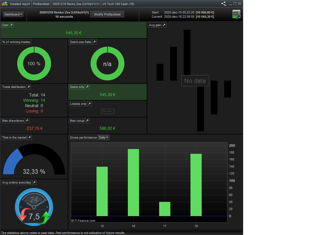Click the share icon in title bar
Screen dimensions: 325x235
tap(224, 4)
